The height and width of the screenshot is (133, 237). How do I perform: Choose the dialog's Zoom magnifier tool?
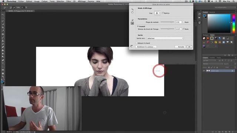coord(133,9)
